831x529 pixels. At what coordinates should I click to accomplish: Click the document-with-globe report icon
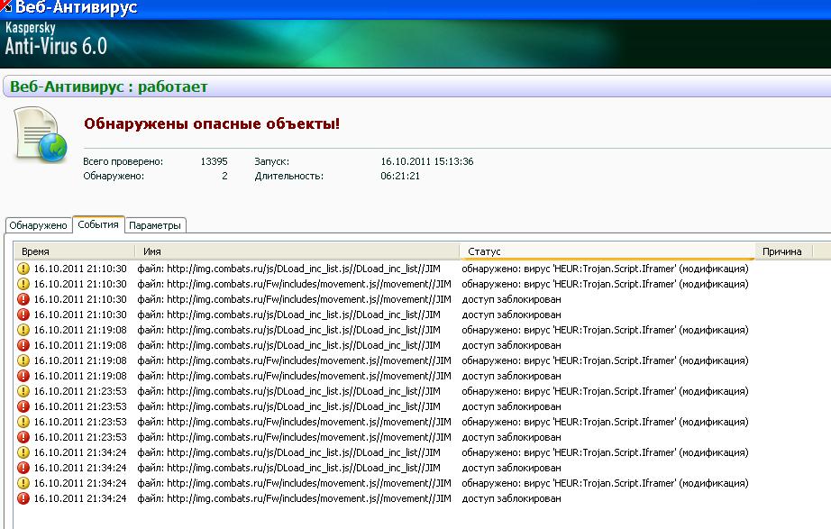click(x=41, y=134)
